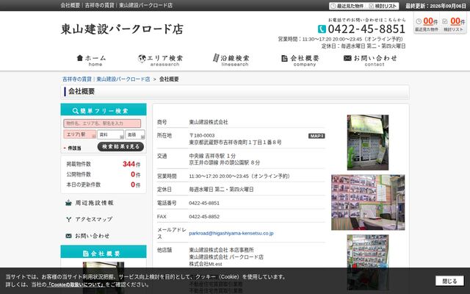Click the envelope icon of お問い合わせ nav
The image size is (470, 294).
tap(347, 58)
